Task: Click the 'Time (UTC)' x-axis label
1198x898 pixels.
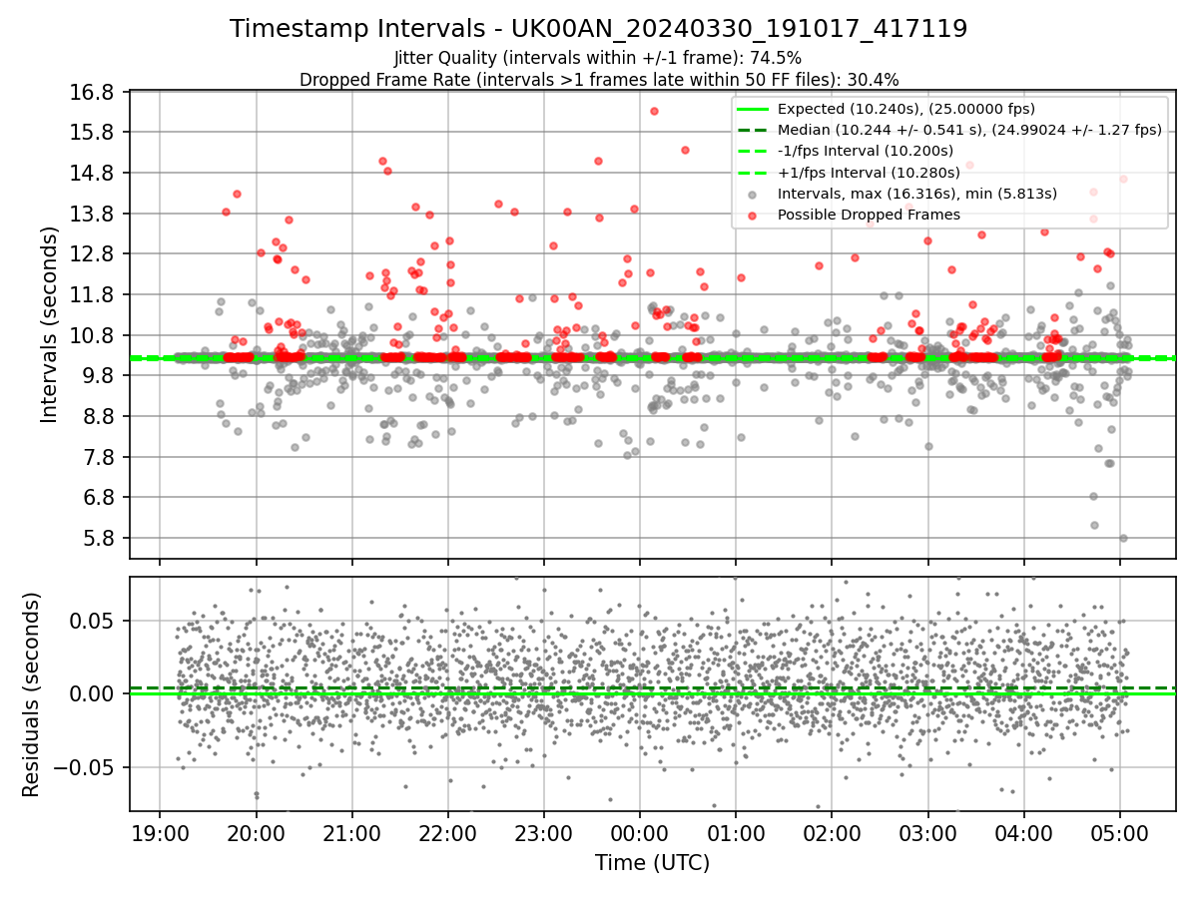Action: point(652,863)
